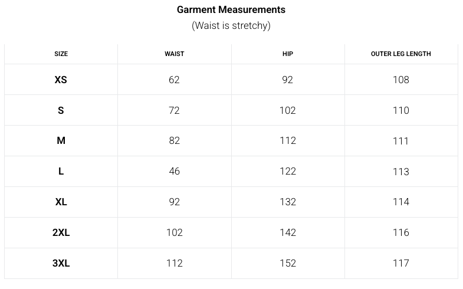Click waist value 46 in L row
Screen dimensions: 463x289
pos(174,171)
